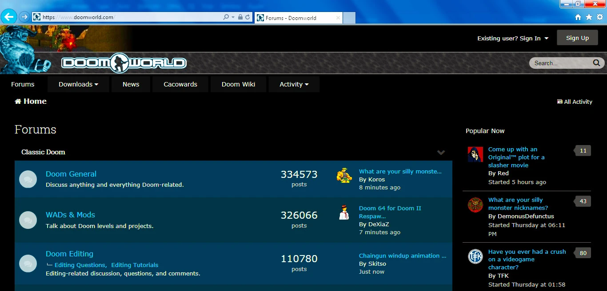
Task: Open 'What are your silly monster nicknames?' topic
Action: tap(518, 204)
